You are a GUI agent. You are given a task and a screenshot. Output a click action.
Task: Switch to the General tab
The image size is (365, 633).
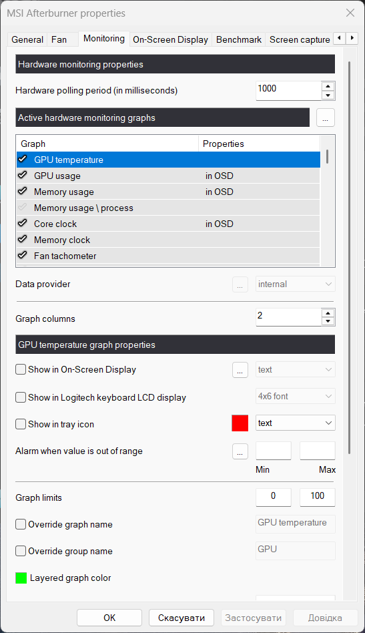[x=27, y=39]
